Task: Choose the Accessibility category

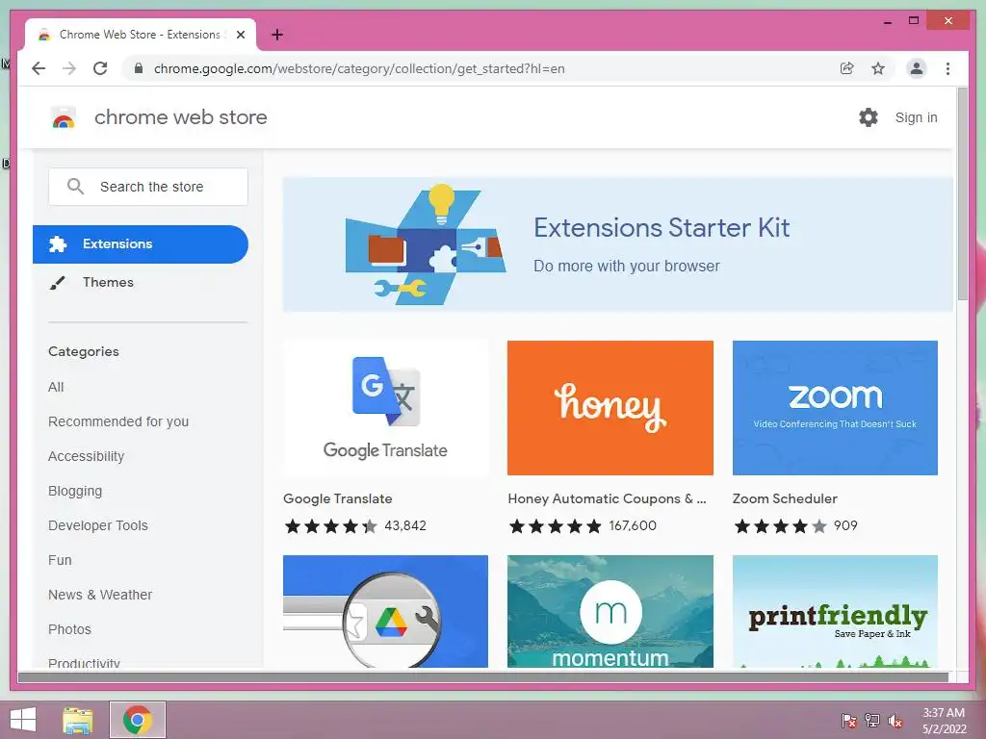Action: pyautogui.click(x=86, y=456)
